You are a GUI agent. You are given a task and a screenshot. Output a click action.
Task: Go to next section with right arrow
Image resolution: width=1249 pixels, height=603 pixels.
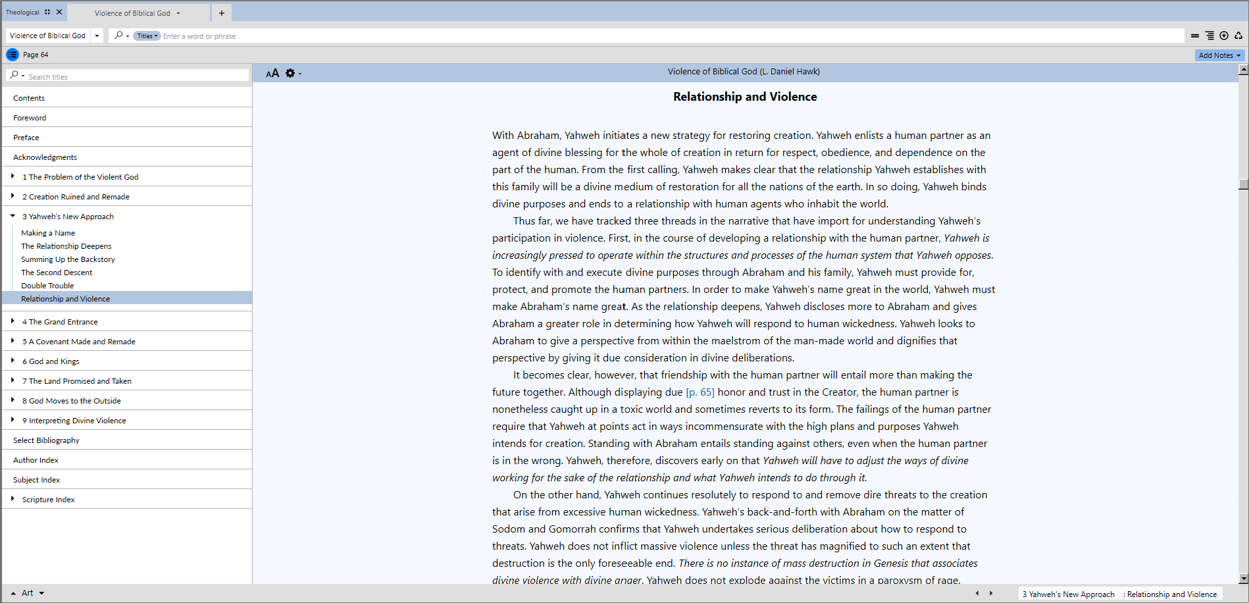[x=991, y=593]
